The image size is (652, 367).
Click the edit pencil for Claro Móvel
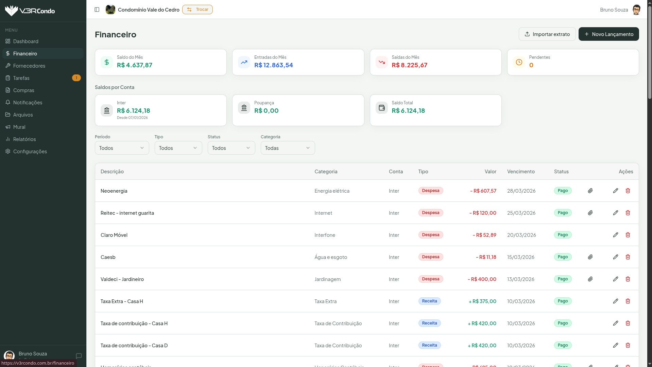615,235
